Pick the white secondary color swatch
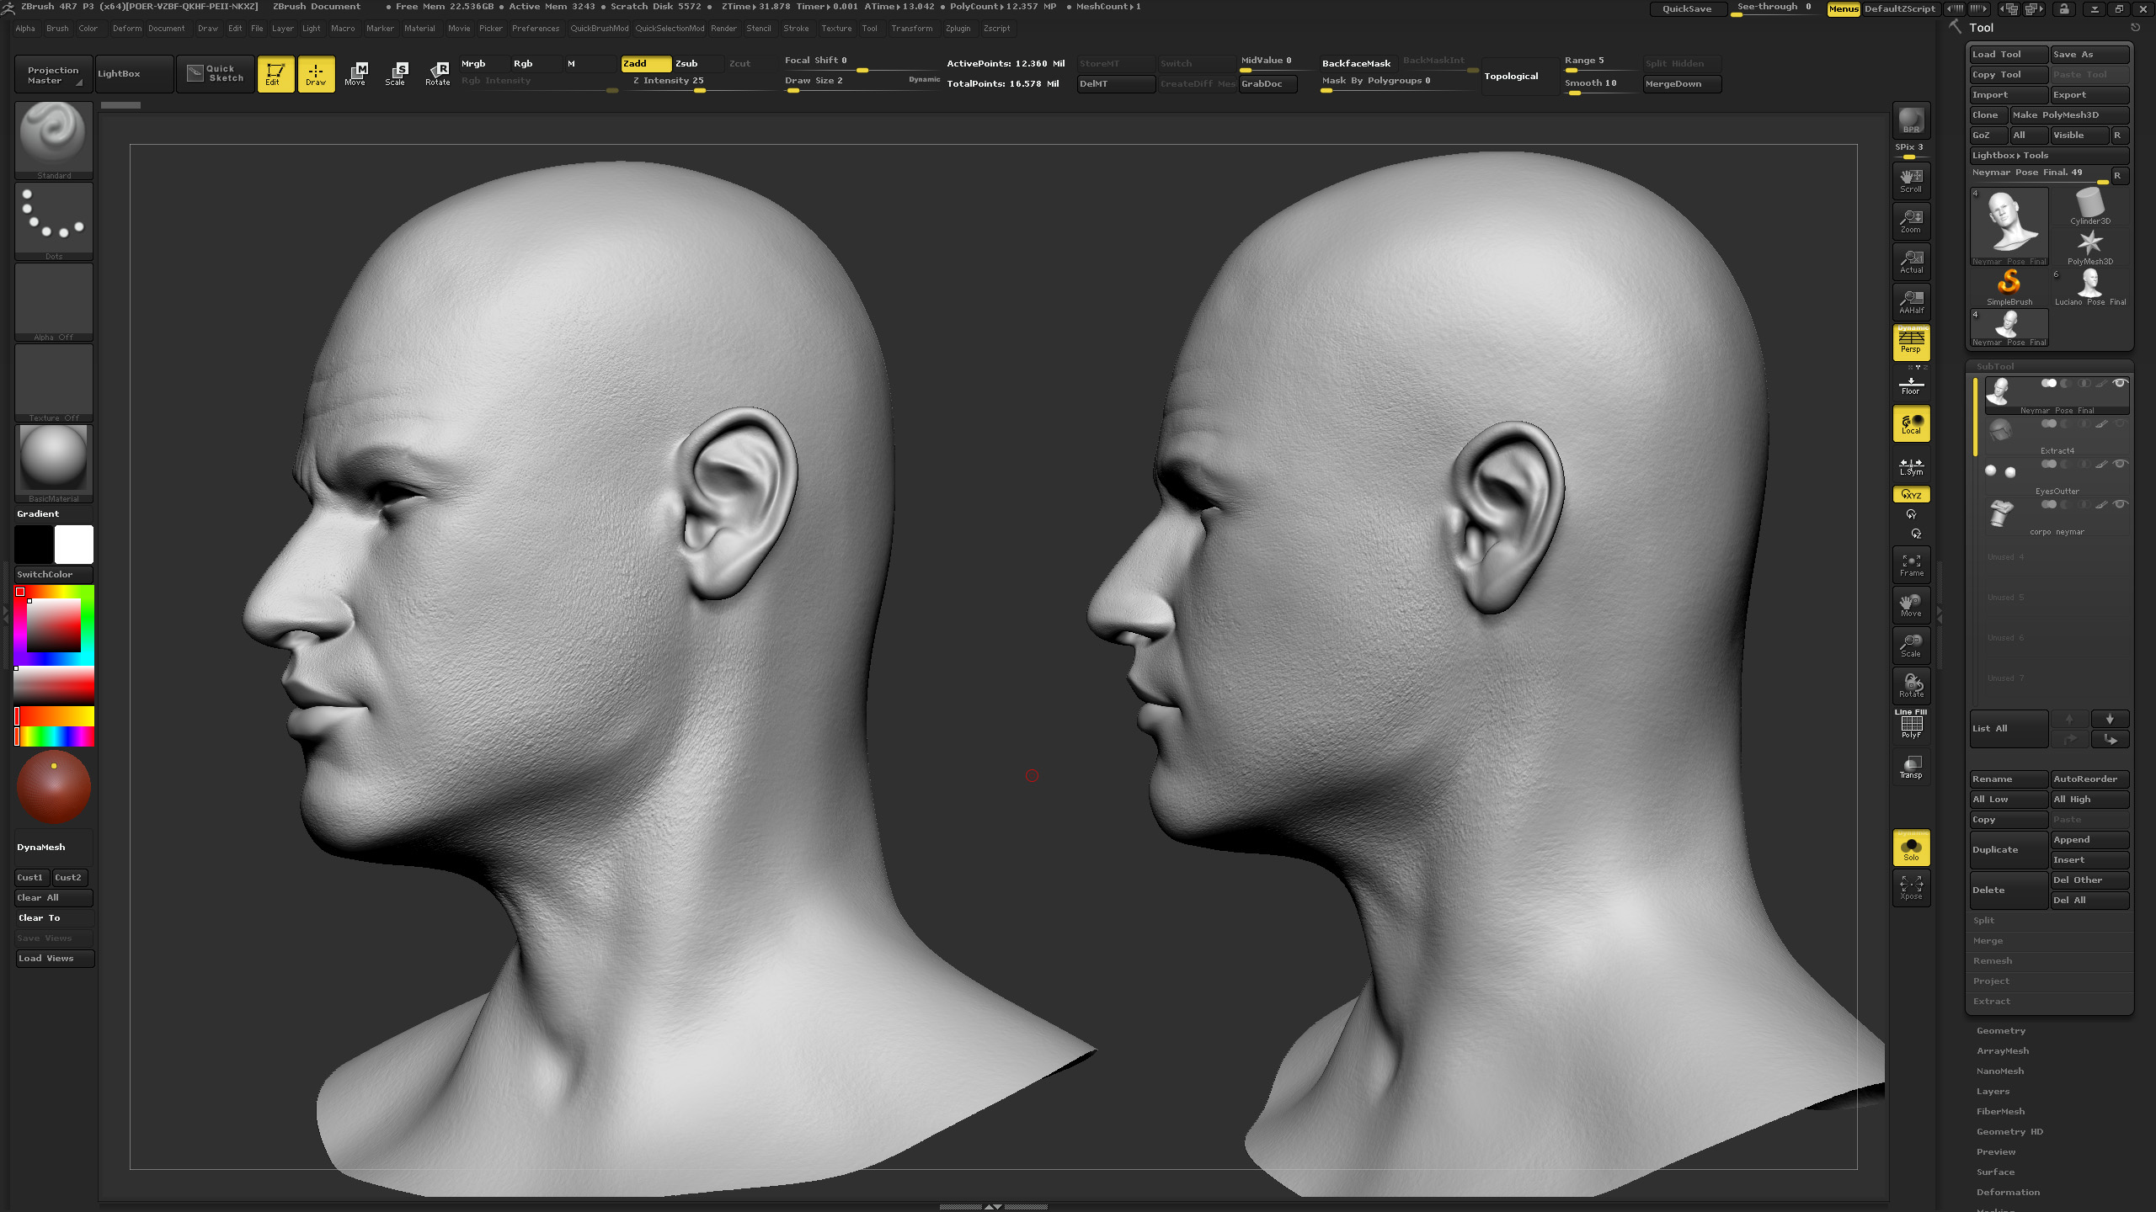This screenshot has height=1212, width=2156. point(74,545)
